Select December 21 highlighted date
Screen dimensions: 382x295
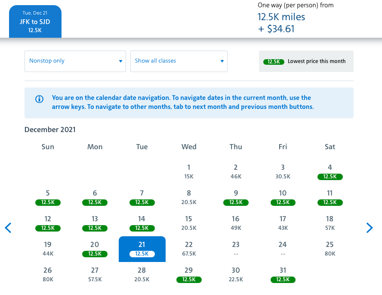142,249
